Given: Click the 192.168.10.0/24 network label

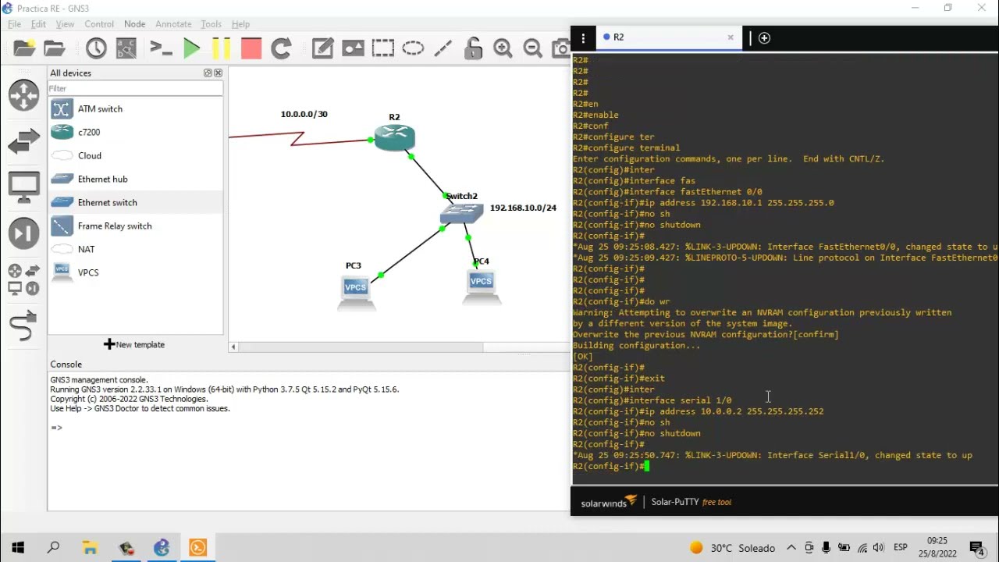Looking at the screenshot, I should coord(523,208).
